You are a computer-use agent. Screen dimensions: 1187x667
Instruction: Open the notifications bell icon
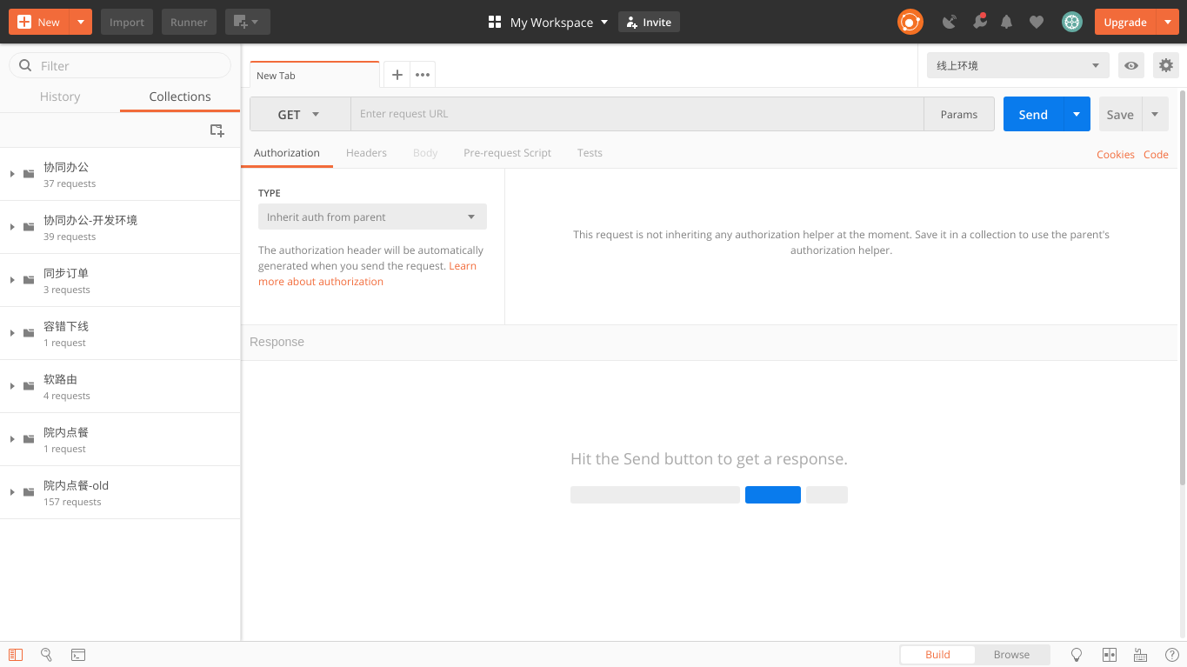click(x=1006, y=22)
